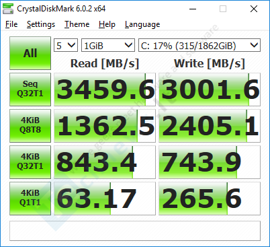Open the test count dropdown showing 5
270x247 pixels.
point(66,45)
